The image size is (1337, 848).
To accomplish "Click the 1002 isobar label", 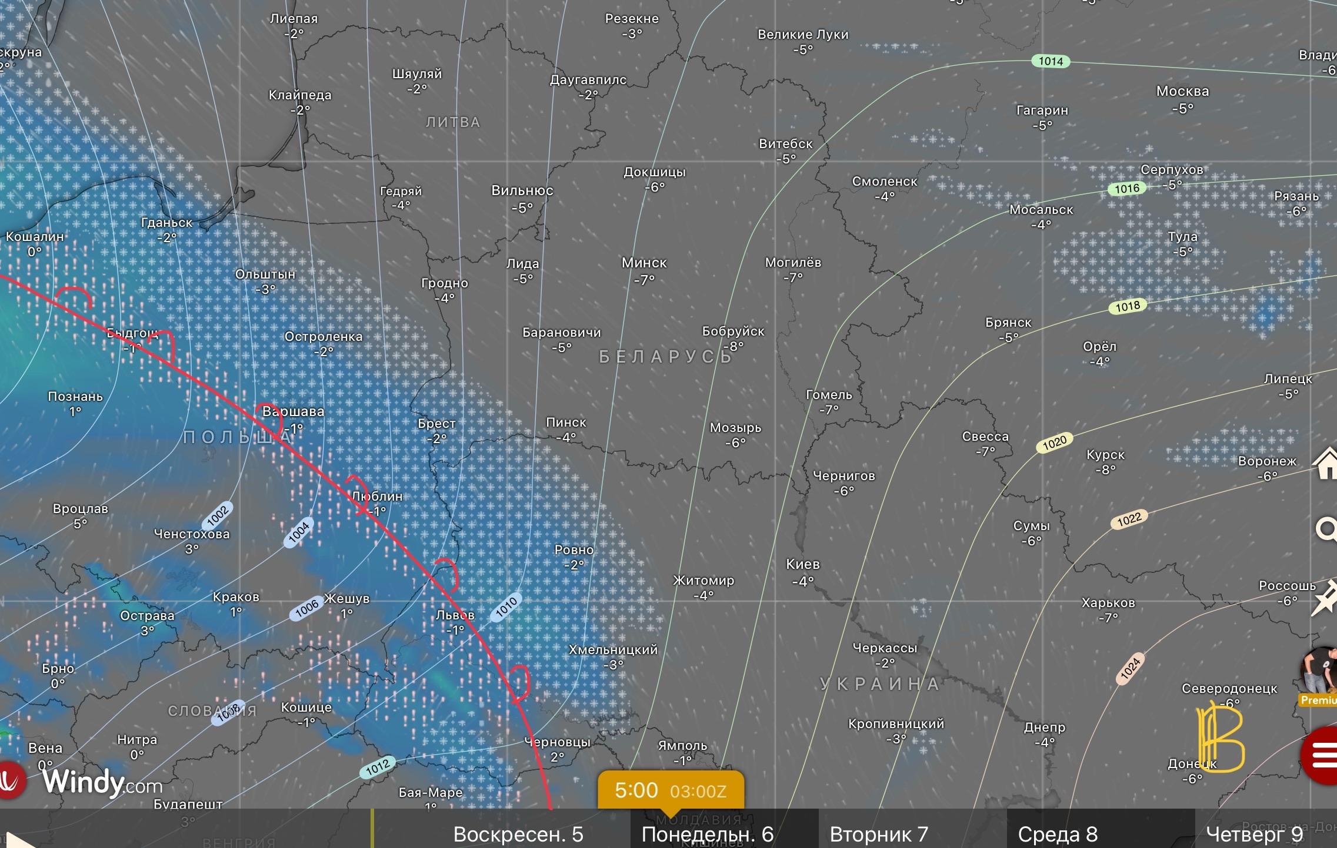I will point(218,515).
